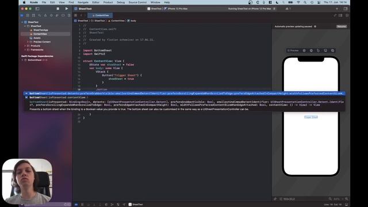Open the Editor menu
Image resolution: width=368 pixels, height=207 pixels.
pyautogui.click(x=96, y=2)
